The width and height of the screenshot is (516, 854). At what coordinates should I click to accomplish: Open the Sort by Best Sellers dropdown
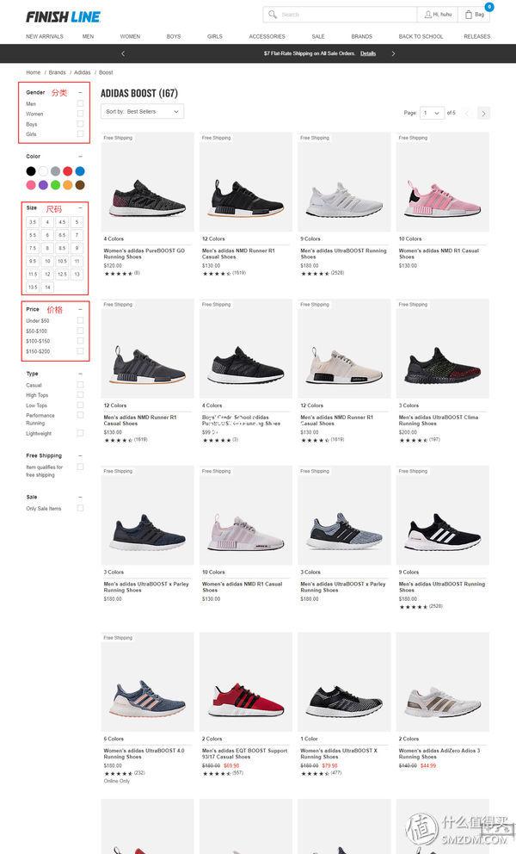(142, 112)
